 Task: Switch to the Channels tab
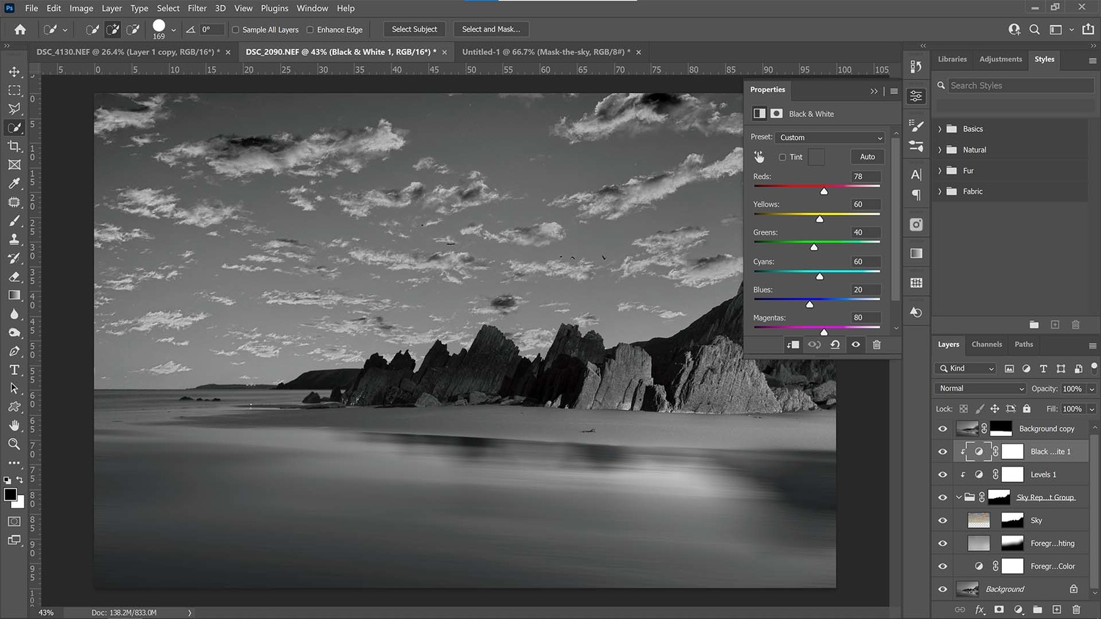[x=986, y=344]
